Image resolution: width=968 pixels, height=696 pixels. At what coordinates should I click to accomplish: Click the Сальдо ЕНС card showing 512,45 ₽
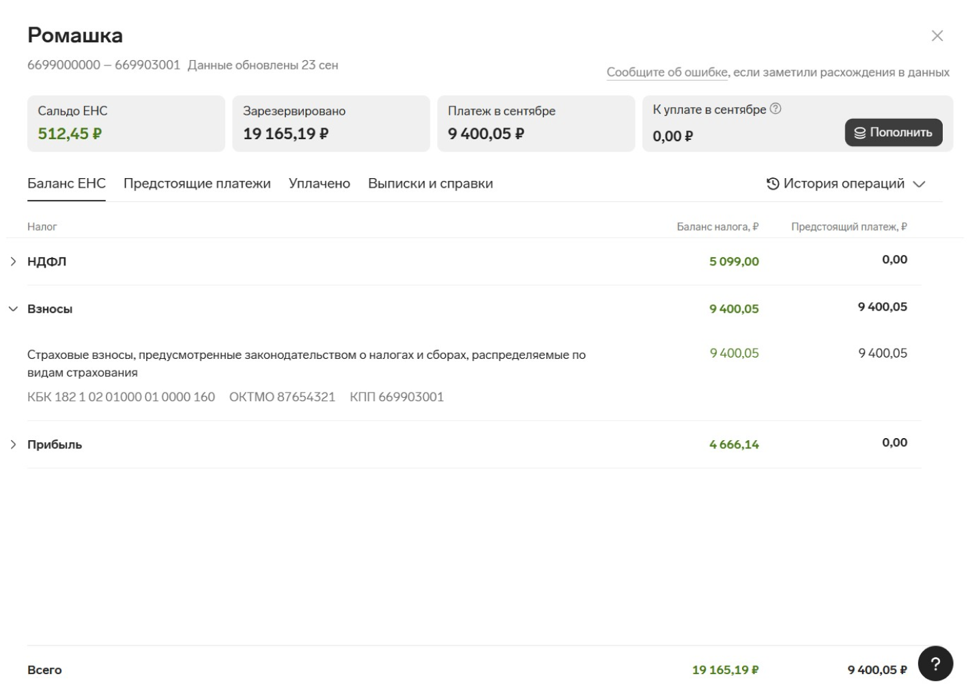click(126, 124)
